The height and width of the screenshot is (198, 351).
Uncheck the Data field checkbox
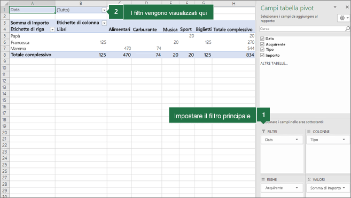[262, 39]
